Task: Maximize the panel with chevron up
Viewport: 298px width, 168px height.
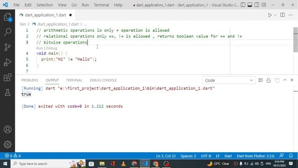Action: (284, 80)
